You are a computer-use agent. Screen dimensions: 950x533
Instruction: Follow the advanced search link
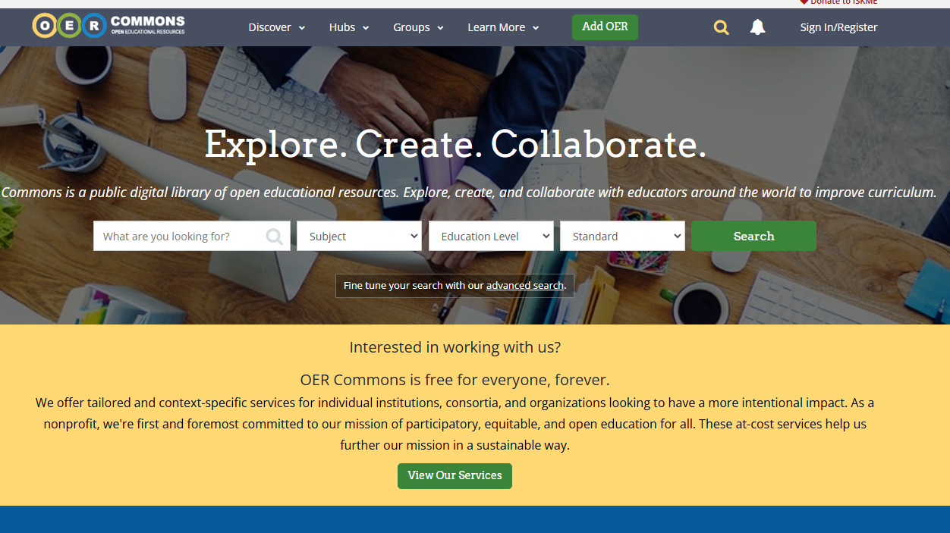coord(525,286)
